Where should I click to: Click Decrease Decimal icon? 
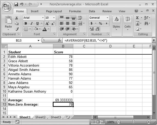tap(97, 29)
